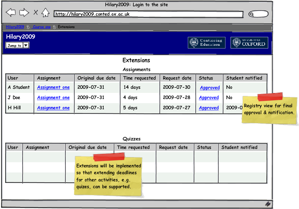Screen dimensions: 299x209
Task: Click J Doe's Student notified No cell
Action: pos(229,97)
